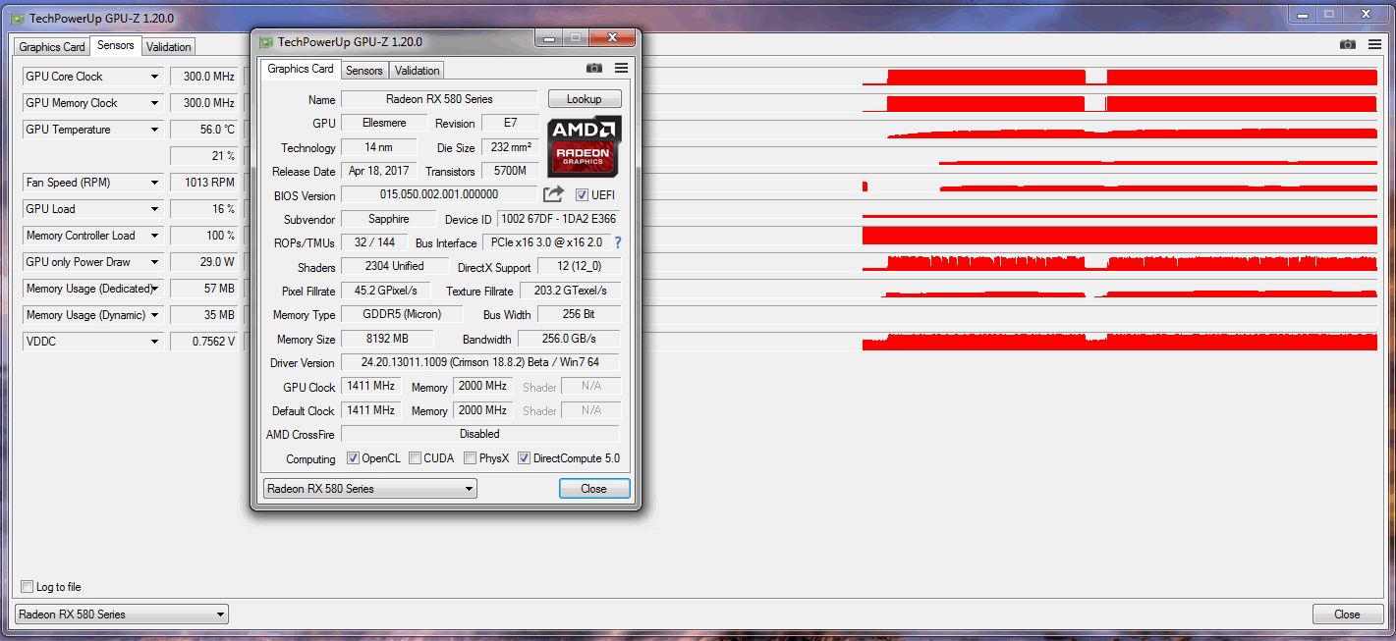The image size is (1396, 641).
Task: Click the Device ID value field
Action: click(x=559, y=219)
